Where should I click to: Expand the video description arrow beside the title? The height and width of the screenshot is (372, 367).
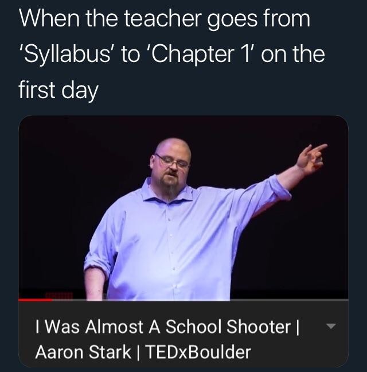pos(331,326)
